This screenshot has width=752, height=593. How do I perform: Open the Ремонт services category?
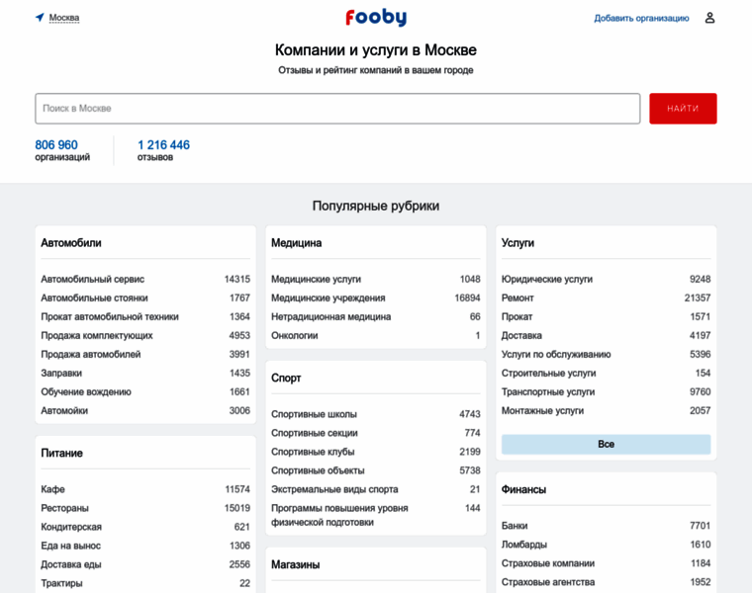click(517, 298)
